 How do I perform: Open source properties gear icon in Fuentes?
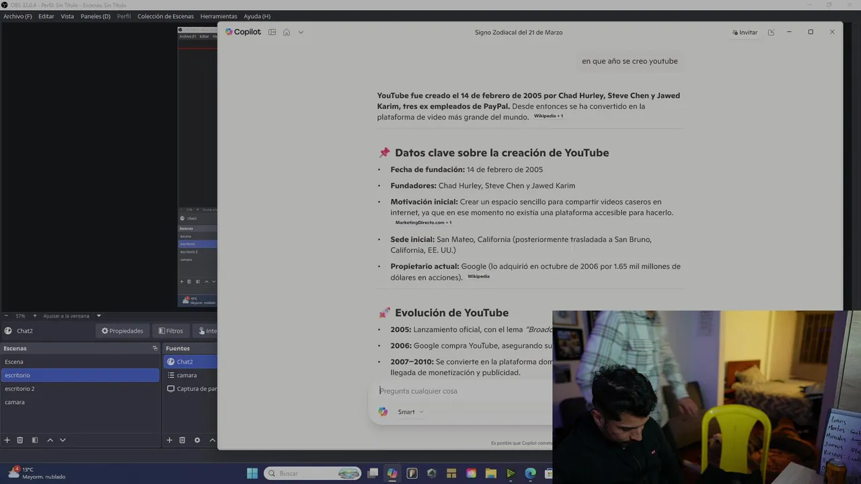[197, 440]
